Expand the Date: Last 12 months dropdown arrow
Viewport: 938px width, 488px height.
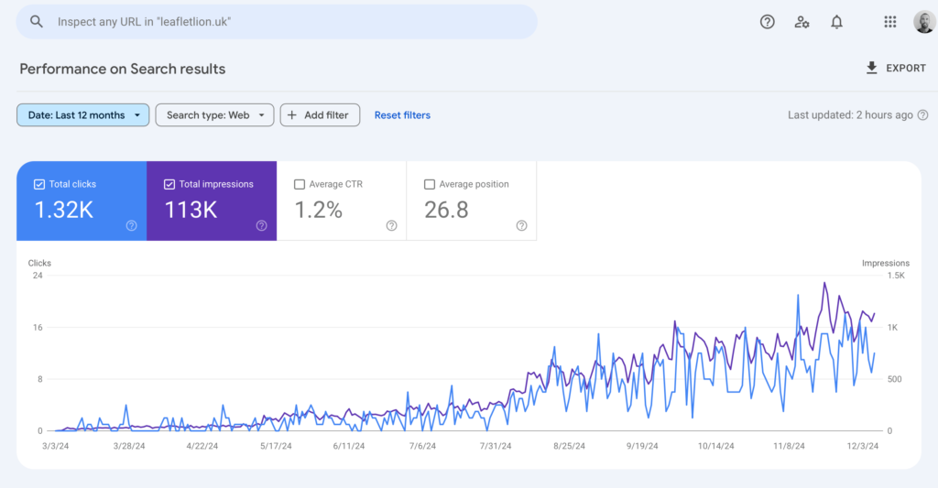pos(137,115)
